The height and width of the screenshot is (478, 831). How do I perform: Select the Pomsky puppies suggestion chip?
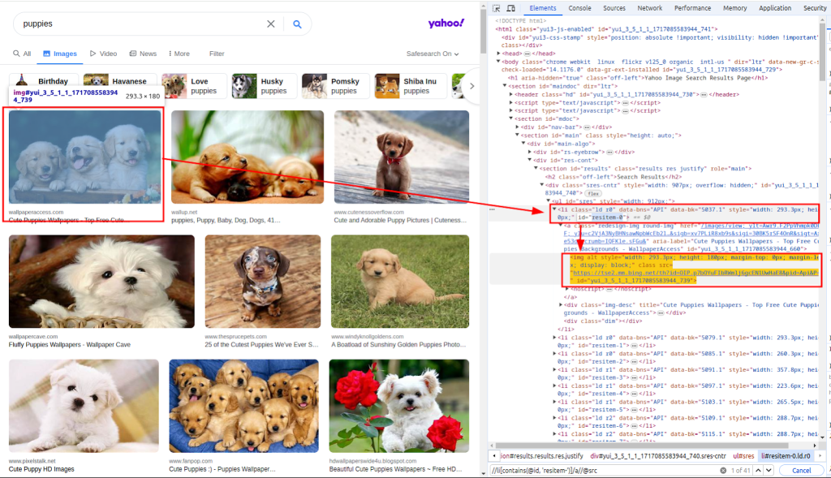(x=334, y=86)
